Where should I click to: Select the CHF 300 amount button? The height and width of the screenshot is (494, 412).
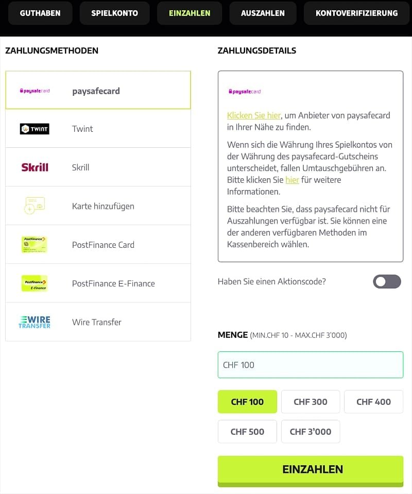[x=311, y=401]
